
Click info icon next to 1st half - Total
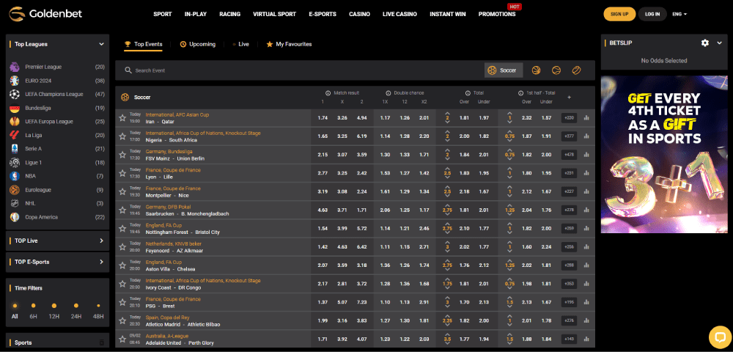point(520,93)
